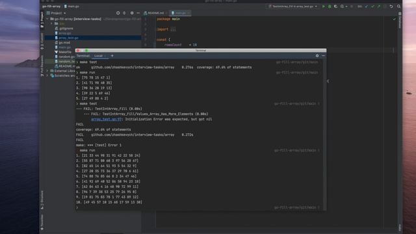Screen dimensions: 416x234
Task: Open the Database tool window
Action: [x=400, y=20]
